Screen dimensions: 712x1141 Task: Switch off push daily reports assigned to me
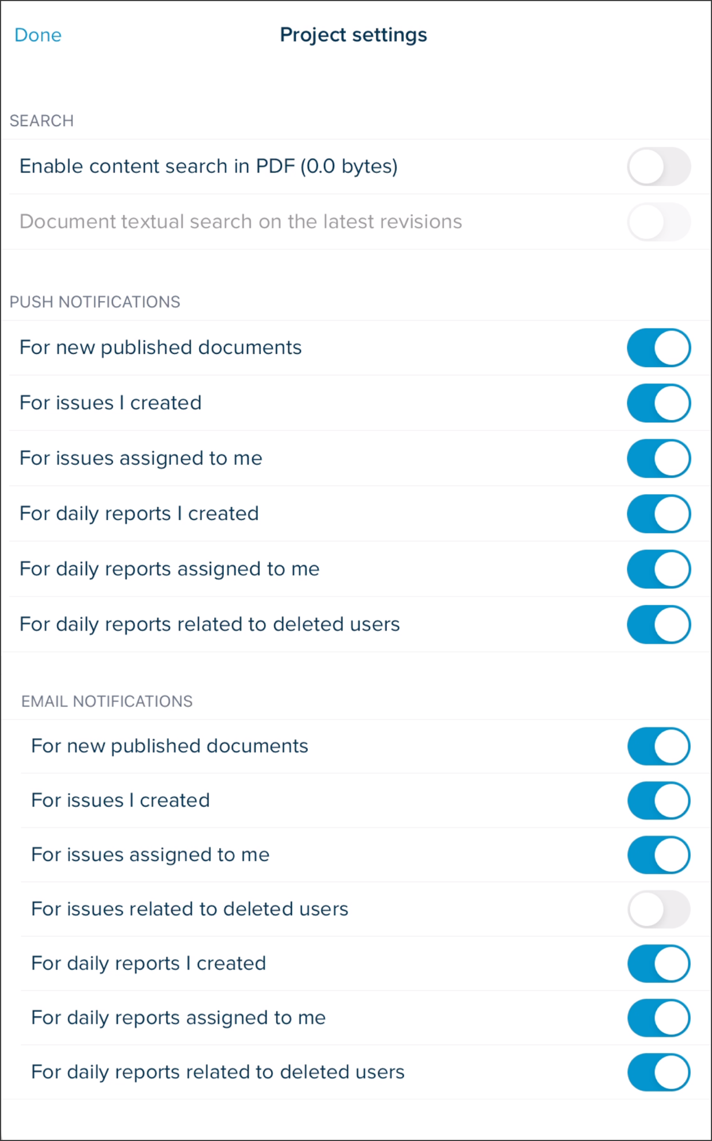coord(659,569)
